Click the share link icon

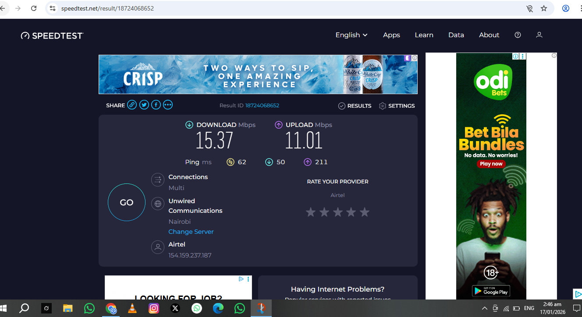[x=132, y=105]
